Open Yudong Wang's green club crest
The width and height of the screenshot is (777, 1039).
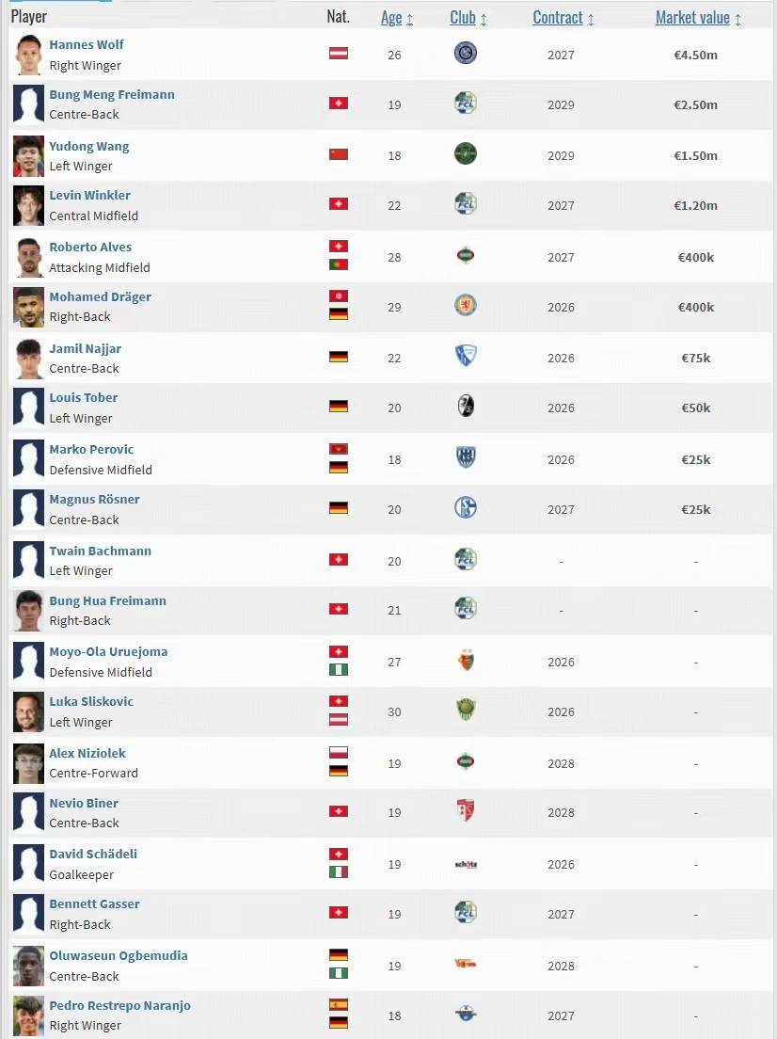[x=465, y=154]
